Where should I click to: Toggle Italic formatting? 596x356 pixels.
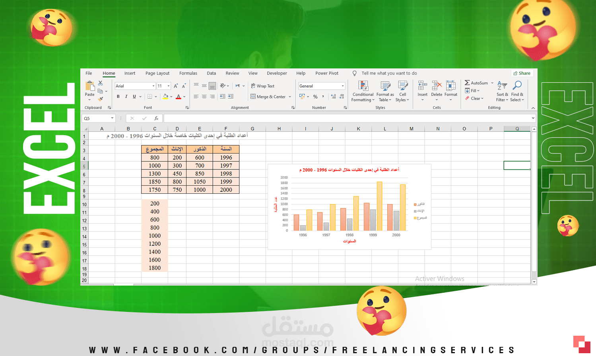pos(126,97)
